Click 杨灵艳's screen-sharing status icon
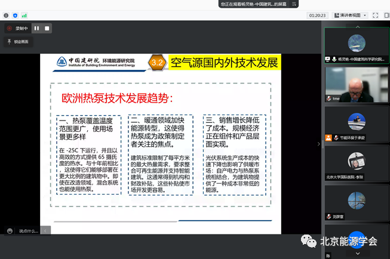The height and width of the screenshot is (259, 390). 327,59
